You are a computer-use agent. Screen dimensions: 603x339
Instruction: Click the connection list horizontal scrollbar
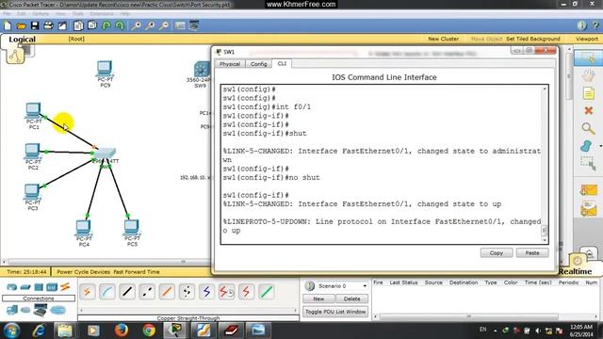pyautogui.click(x=188, y=310)
